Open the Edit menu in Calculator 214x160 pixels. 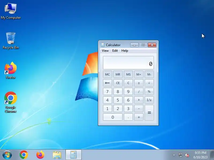point(115,51)
